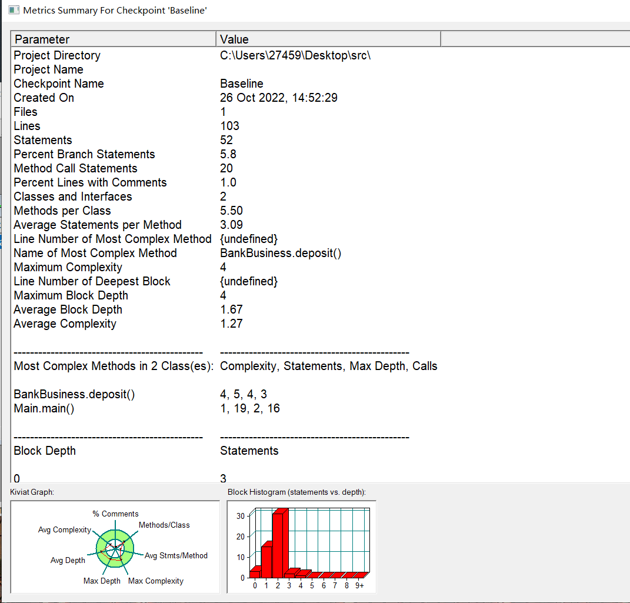Click the tallest histogram bar at depth 2
The width and height of the screenshot is (630, 603).
279,544
